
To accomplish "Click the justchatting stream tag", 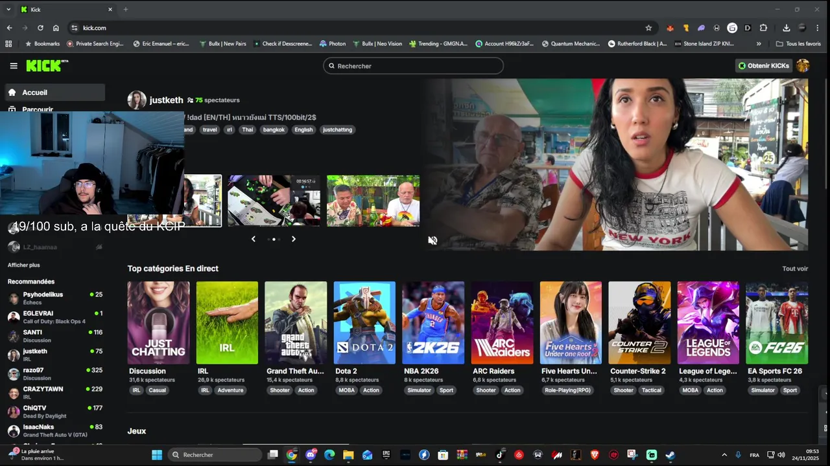I will (337, 129).
